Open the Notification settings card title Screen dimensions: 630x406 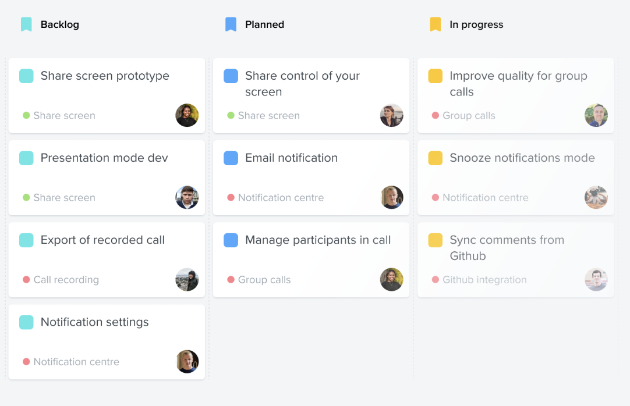(94, 322)
